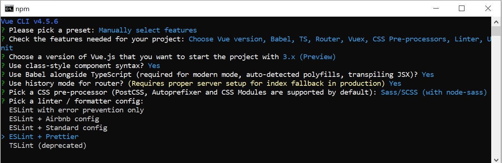This screenshot has height=163, width=502.
Task: Choose the ESLint + Airbnb config option
Action: pos(54,119)
